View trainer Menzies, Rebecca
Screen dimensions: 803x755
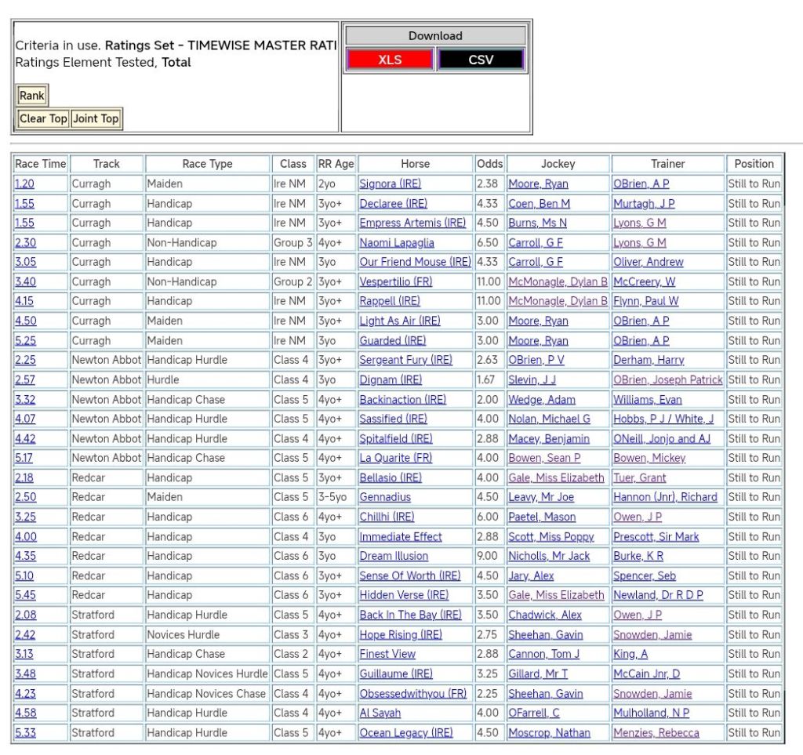click(x=656, y=732)
